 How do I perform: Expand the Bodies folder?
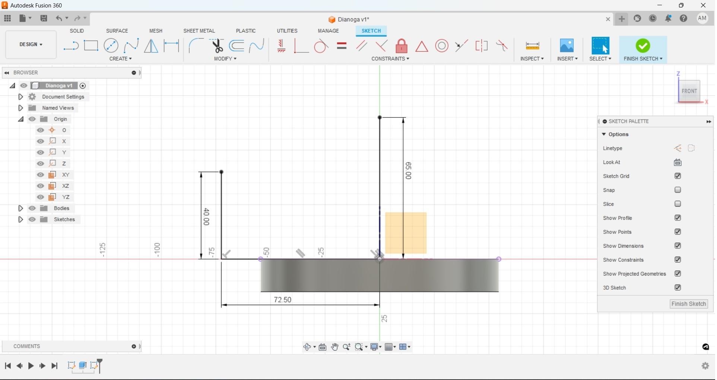click(x=21, y=208)
